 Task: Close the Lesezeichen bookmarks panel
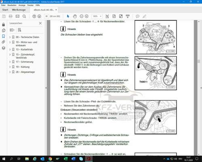pos(40,23)
